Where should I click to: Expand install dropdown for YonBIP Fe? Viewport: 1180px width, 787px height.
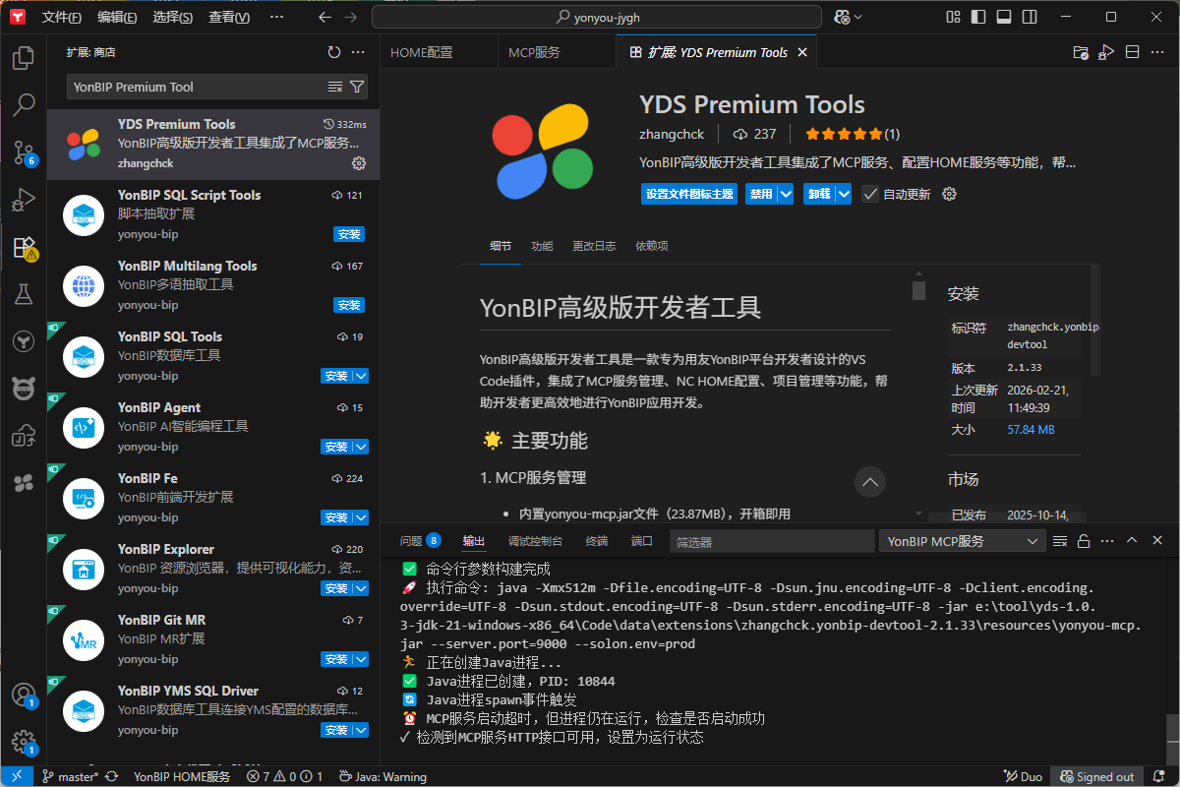[361, 517]
